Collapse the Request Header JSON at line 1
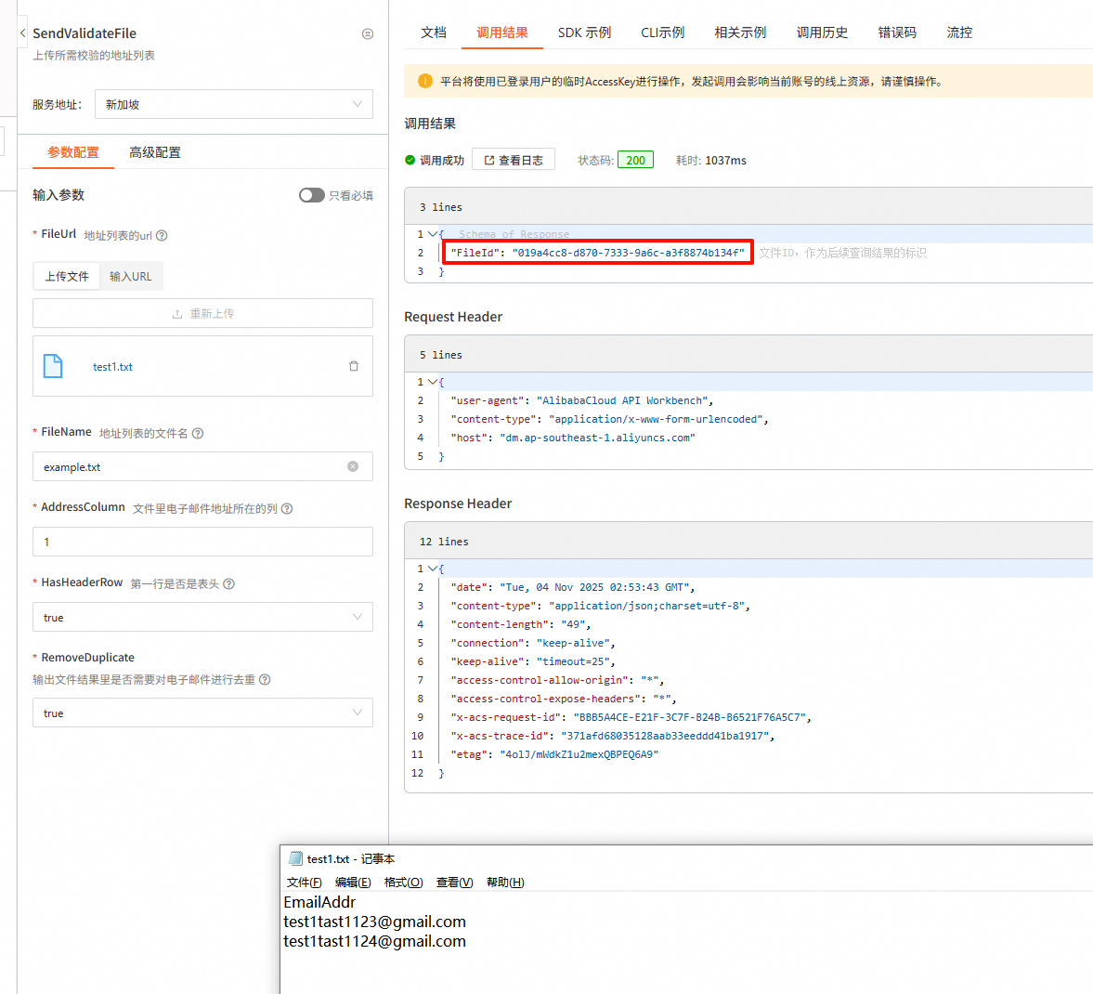This screenshot has width=1093, height=994. [433, 382]
